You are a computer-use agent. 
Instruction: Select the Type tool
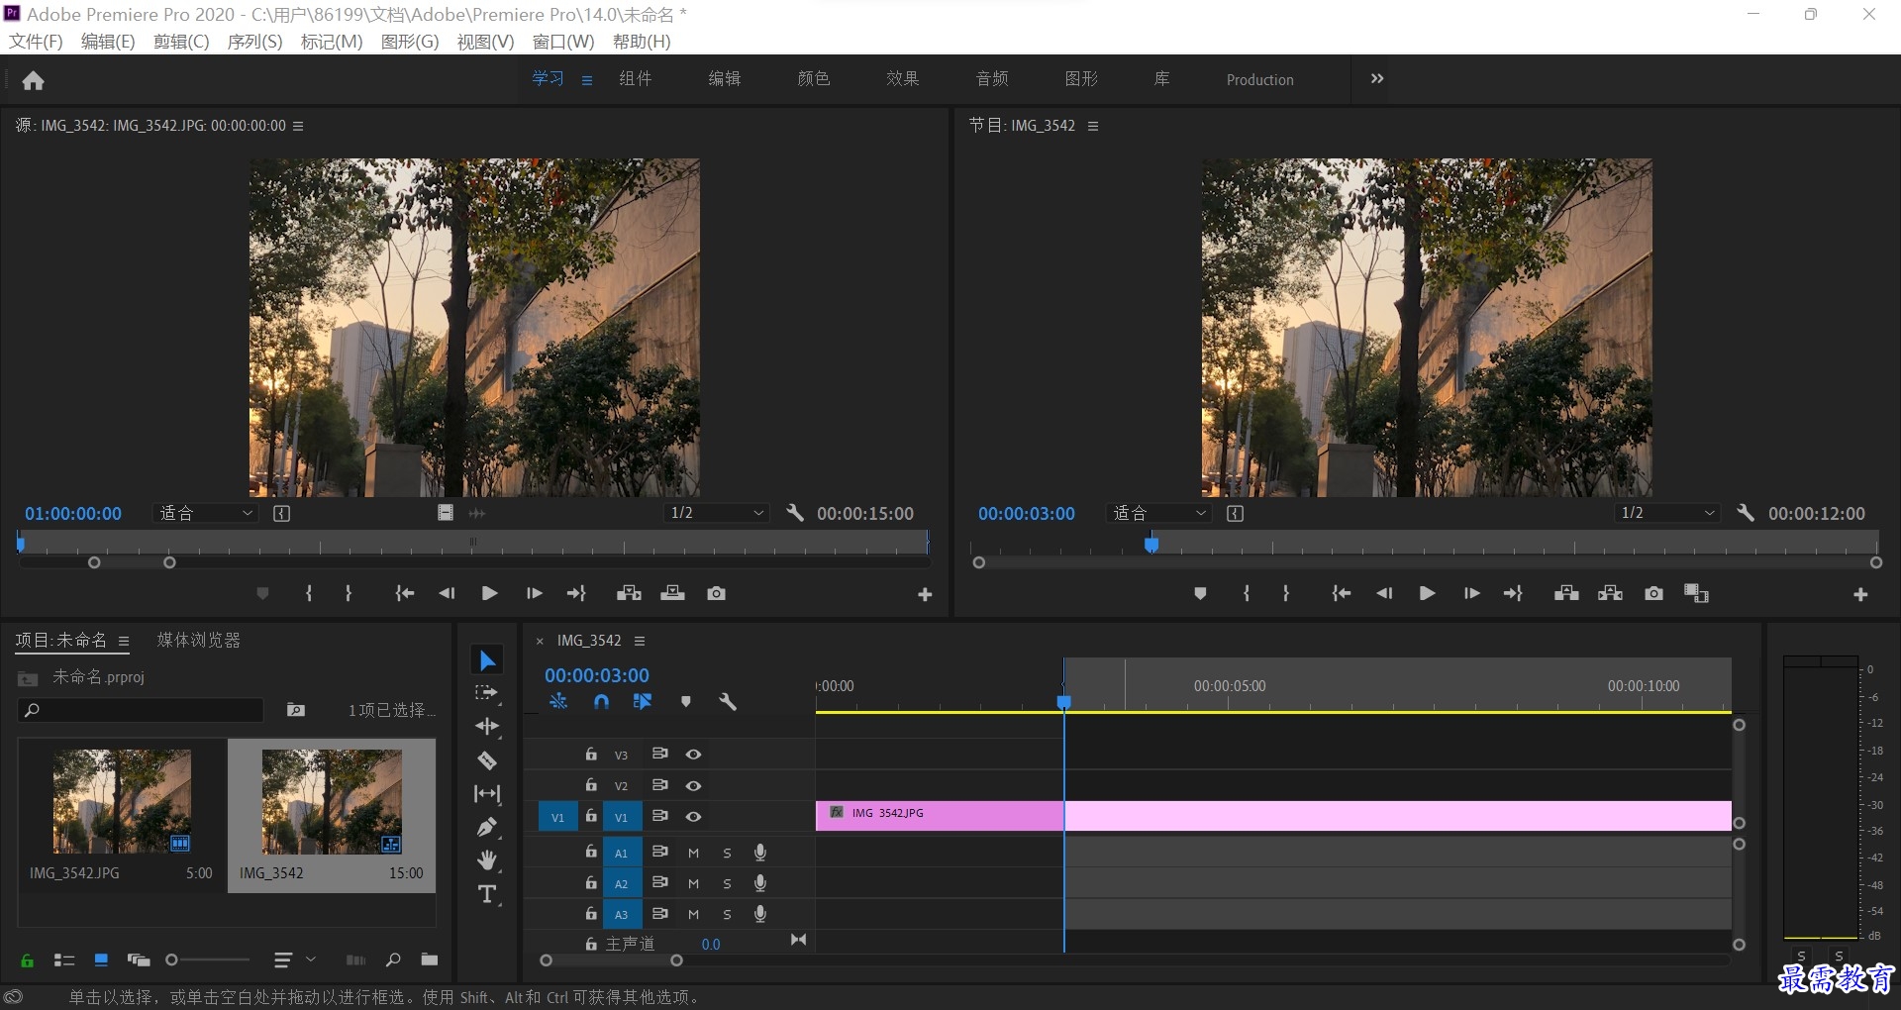point(487,894)
